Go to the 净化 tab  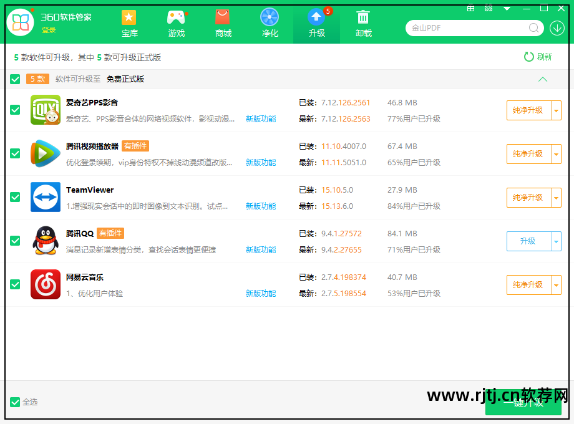coord(270,24)
